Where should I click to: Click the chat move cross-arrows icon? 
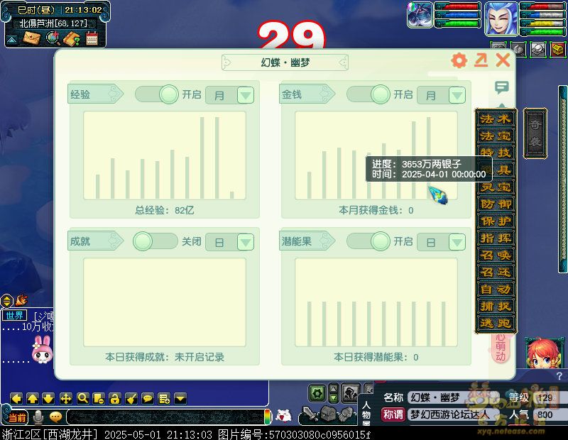click(x=65, y=399)
